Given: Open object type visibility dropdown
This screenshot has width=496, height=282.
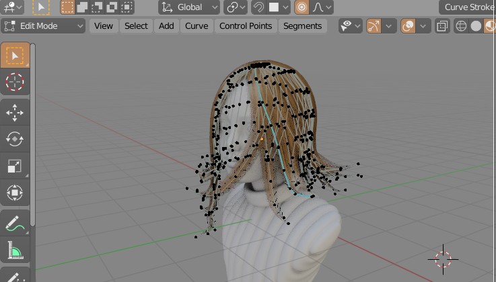Looking at the screenshot, I should coord(350,26).
